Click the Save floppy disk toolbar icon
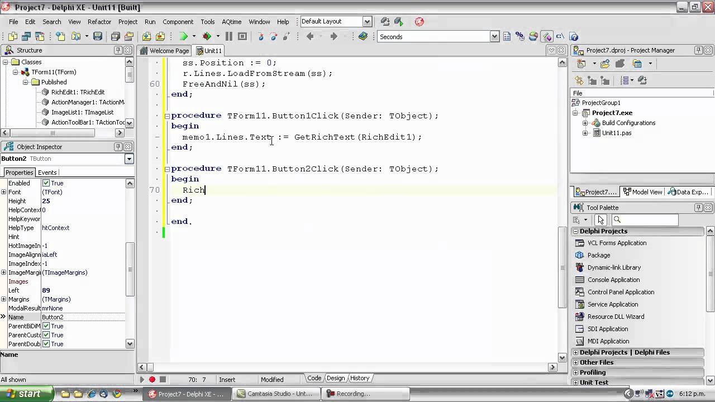 pyautogui.click(x=98, y=36)
